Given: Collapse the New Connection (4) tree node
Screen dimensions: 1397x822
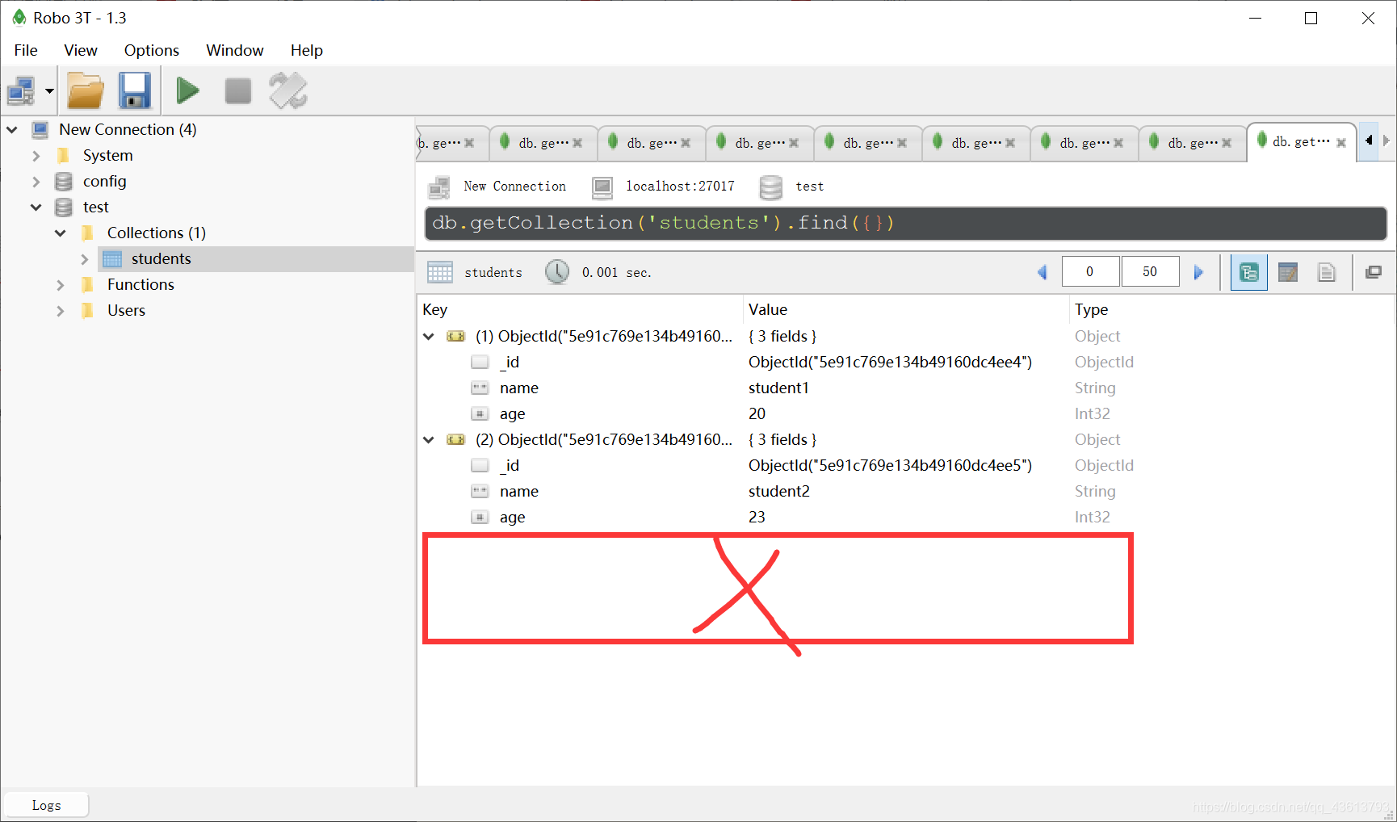Looking at the screenshot, I should [x=12, y=129].
